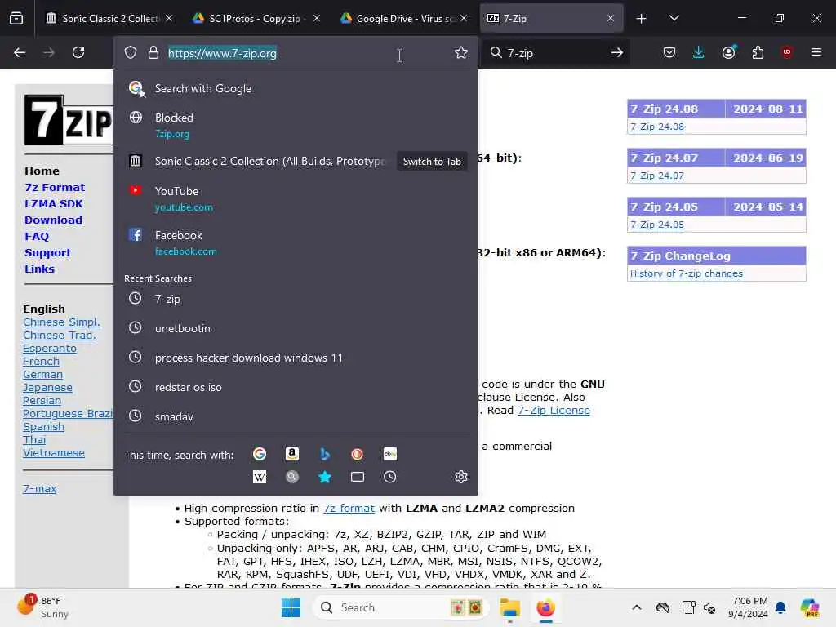Select the YouTube suggestion
Viewport: 836px width, 627px height.
(296, 198)
